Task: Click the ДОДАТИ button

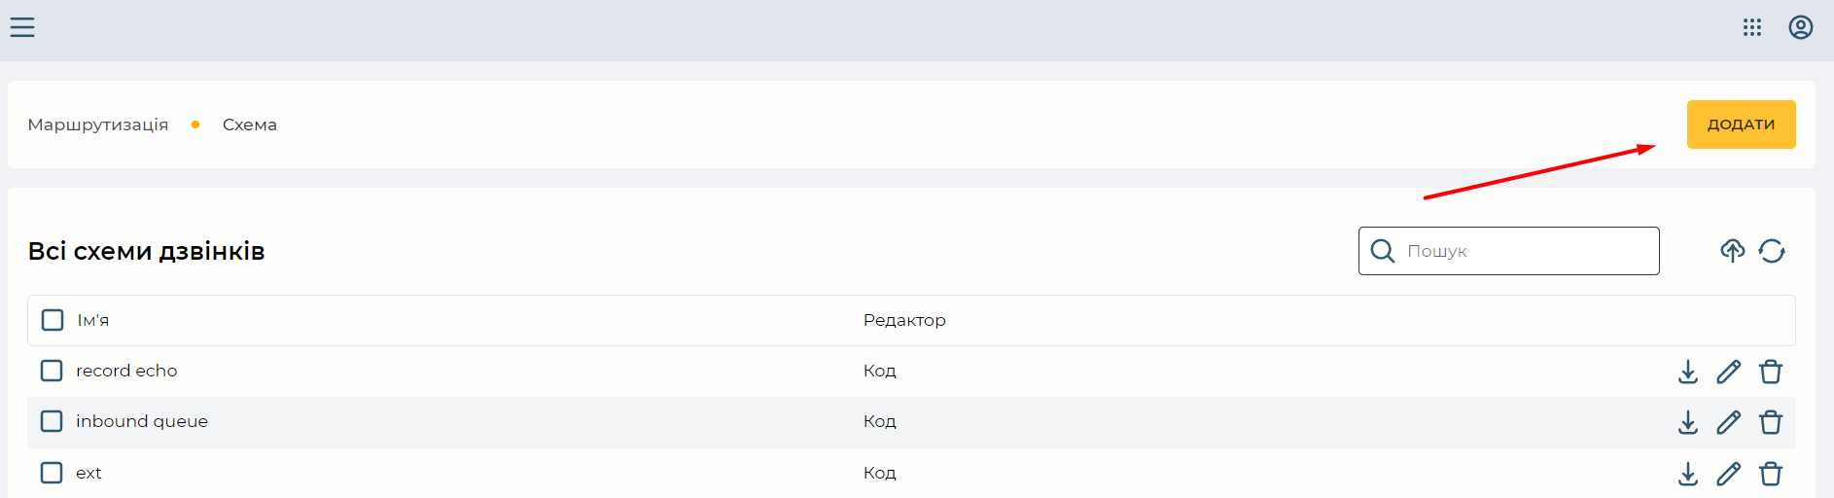Action: [x=1742, y=124]
